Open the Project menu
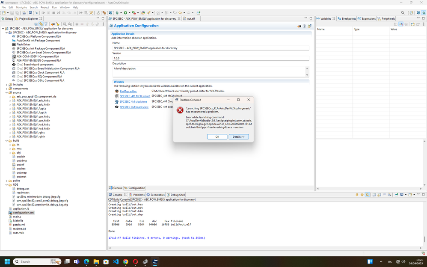This screenshot has width=427, height=267. (x=44, y=7)
